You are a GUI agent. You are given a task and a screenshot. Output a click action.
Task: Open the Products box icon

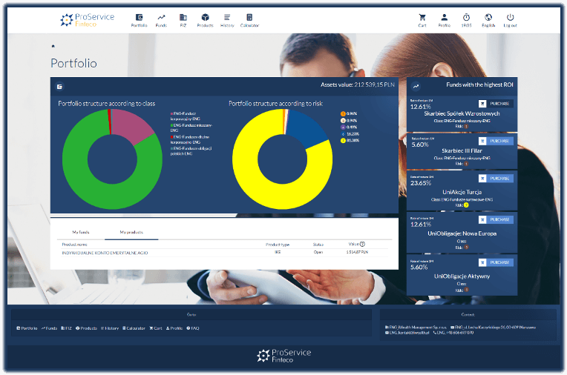point(205,18)
